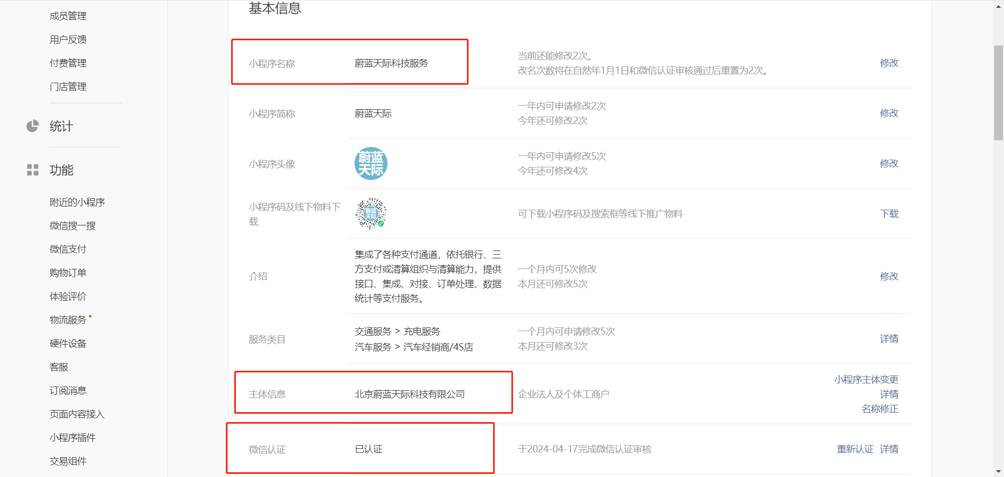Viewport: 1004px width, 477px height.
Task: Open 详情 for 主体信息
Action: (889, 394)
